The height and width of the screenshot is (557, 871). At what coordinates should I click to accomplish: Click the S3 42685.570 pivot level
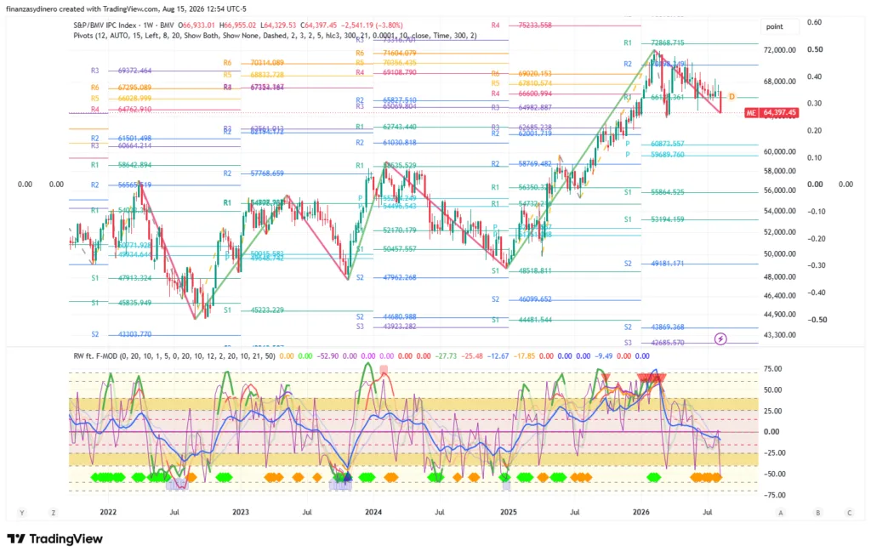pos(654,343)
